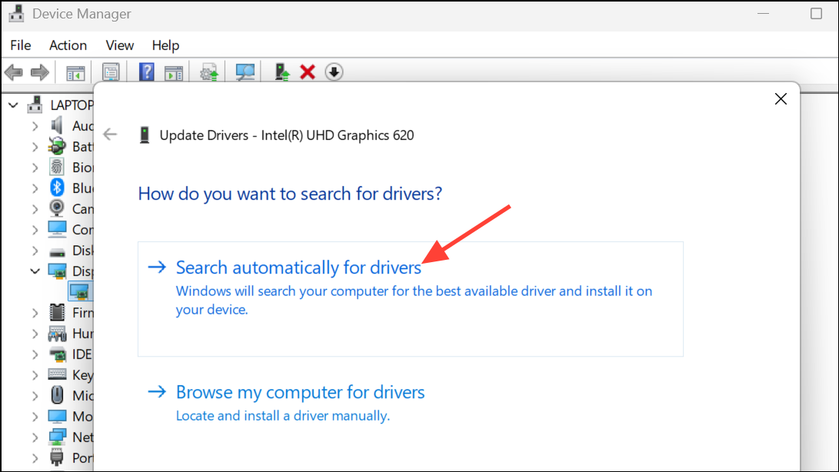Viewport: 839px width, 472px height.
Task: Select the Audio speaker icon
Action: pyautogui.click(x=57, y=126)
